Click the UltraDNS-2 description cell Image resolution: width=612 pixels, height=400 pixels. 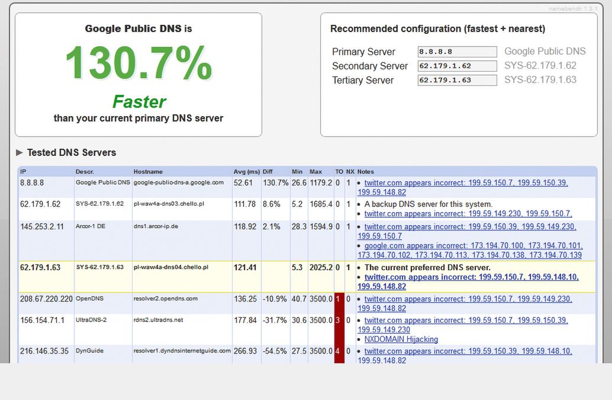coord(91,319)
